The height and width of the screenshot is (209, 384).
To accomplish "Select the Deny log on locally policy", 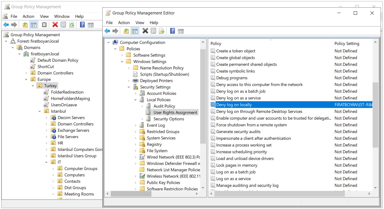I will click(291, 105).
